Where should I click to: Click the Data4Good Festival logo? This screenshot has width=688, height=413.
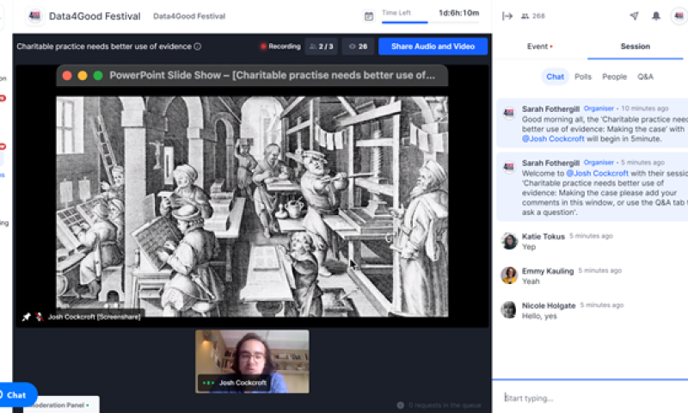[35, 15]
